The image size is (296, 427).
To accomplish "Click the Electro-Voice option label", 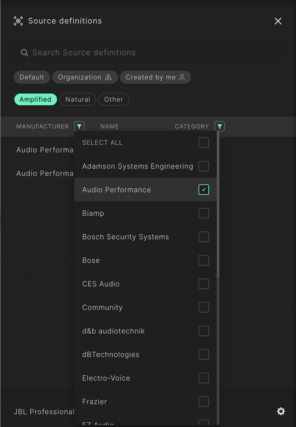I will pyautogui.click(x=106, y=378).
